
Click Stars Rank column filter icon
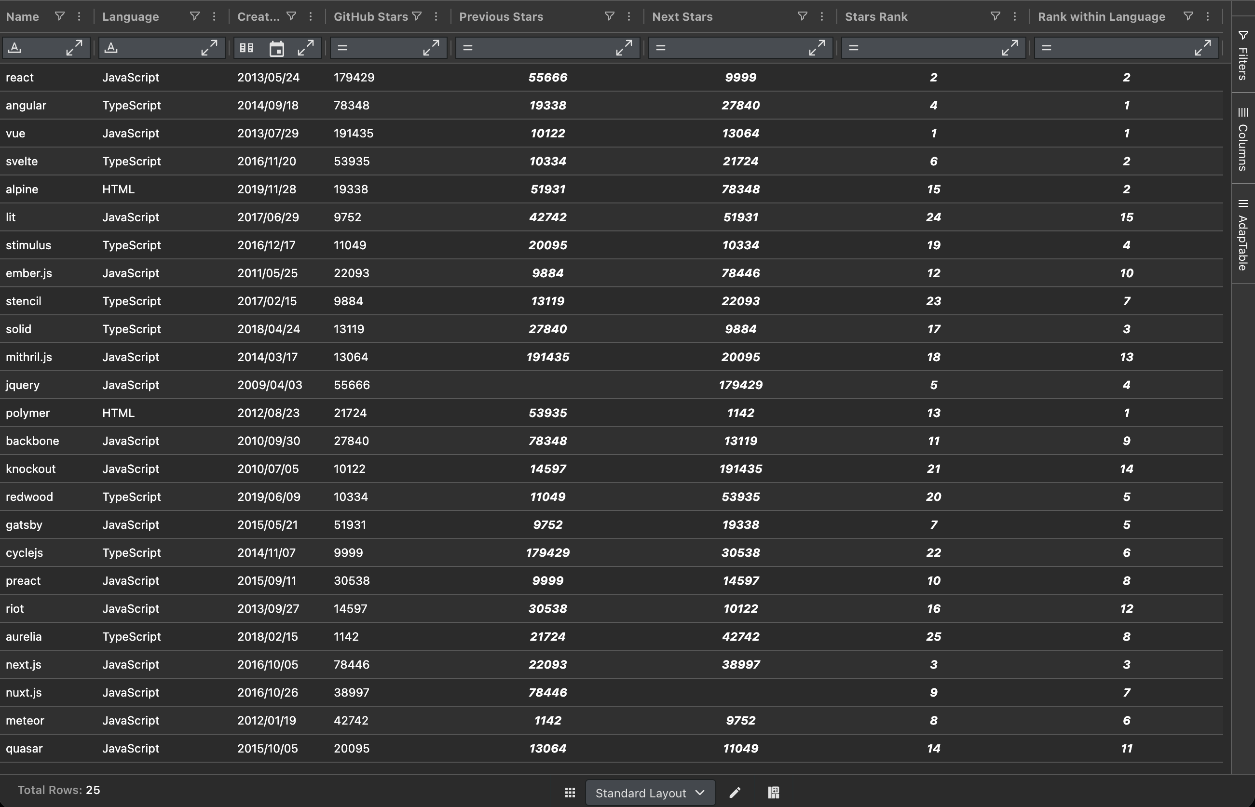[x=995, y=16]
